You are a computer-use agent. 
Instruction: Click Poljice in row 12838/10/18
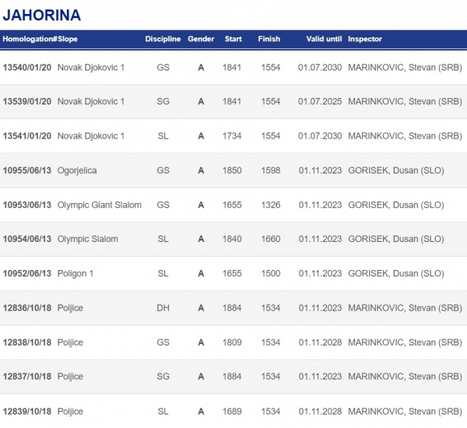click(70, 342)
